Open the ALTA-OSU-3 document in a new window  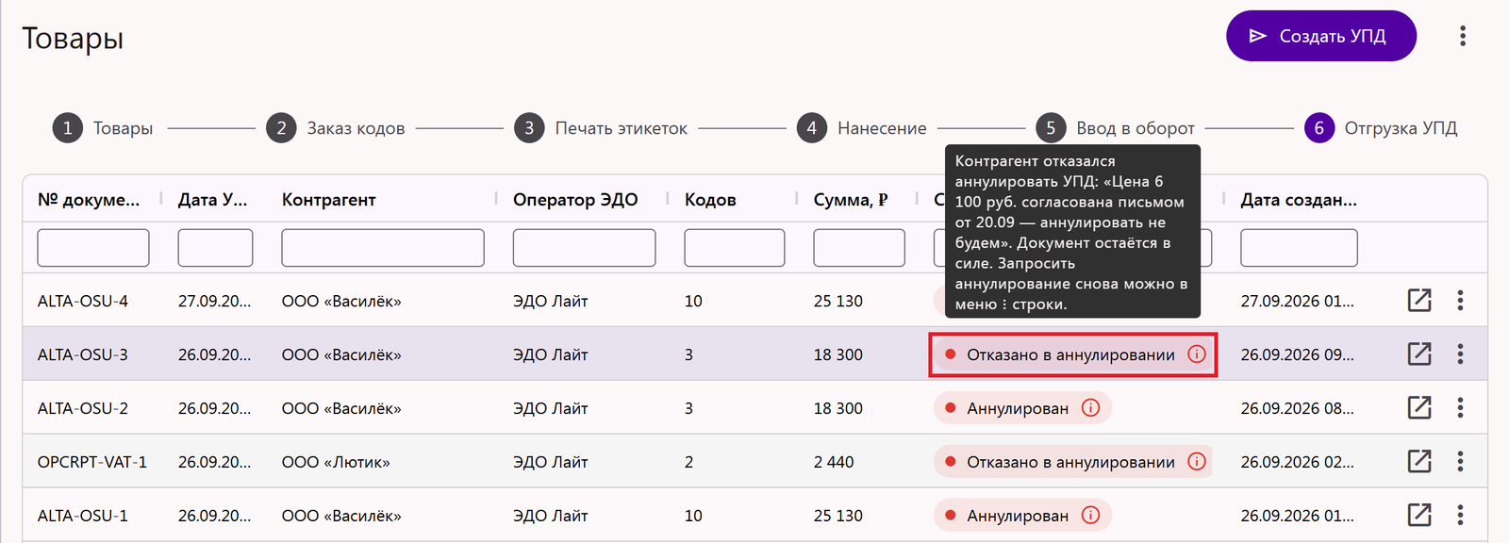pyautogui.click(x=1419, y=354)
